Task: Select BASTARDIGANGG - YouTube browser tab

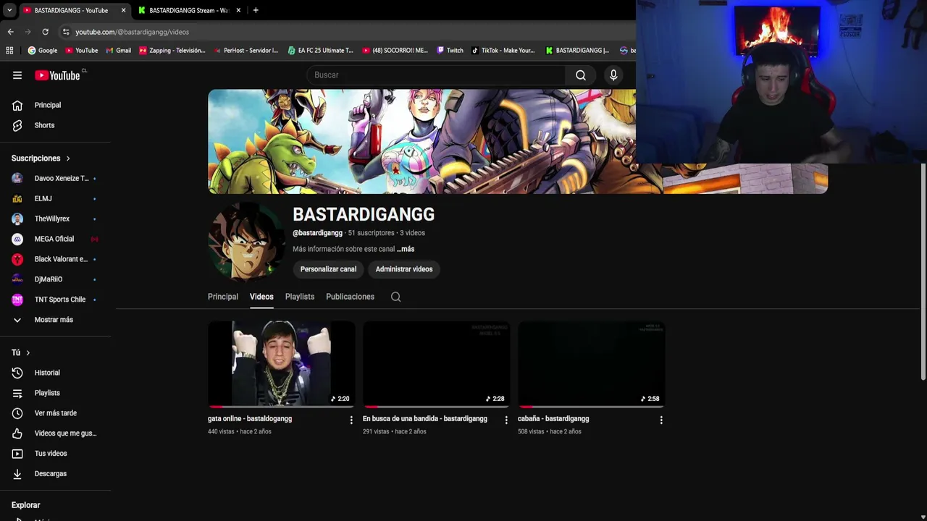Action: point(70,10)
